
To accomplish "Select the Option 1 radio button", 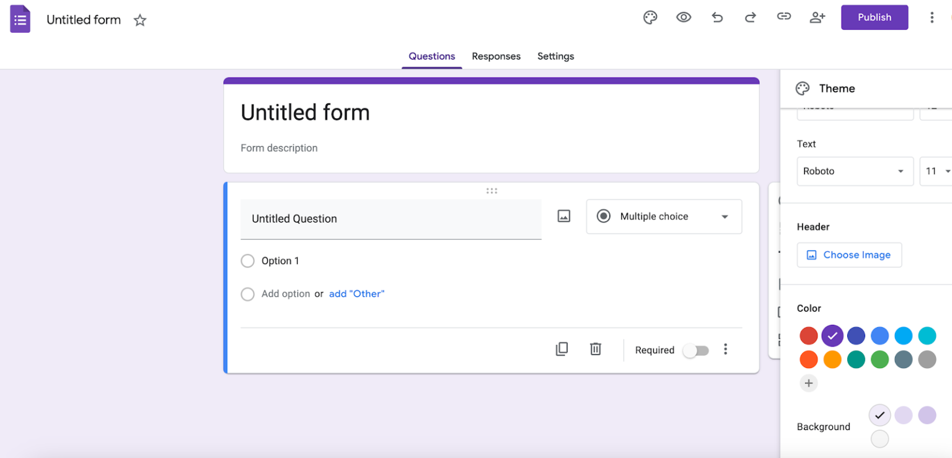I will [x=247, y=261].
